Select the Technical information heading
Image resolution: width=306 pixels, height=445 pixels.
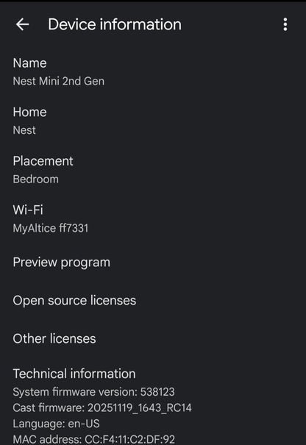pos(74,374)
